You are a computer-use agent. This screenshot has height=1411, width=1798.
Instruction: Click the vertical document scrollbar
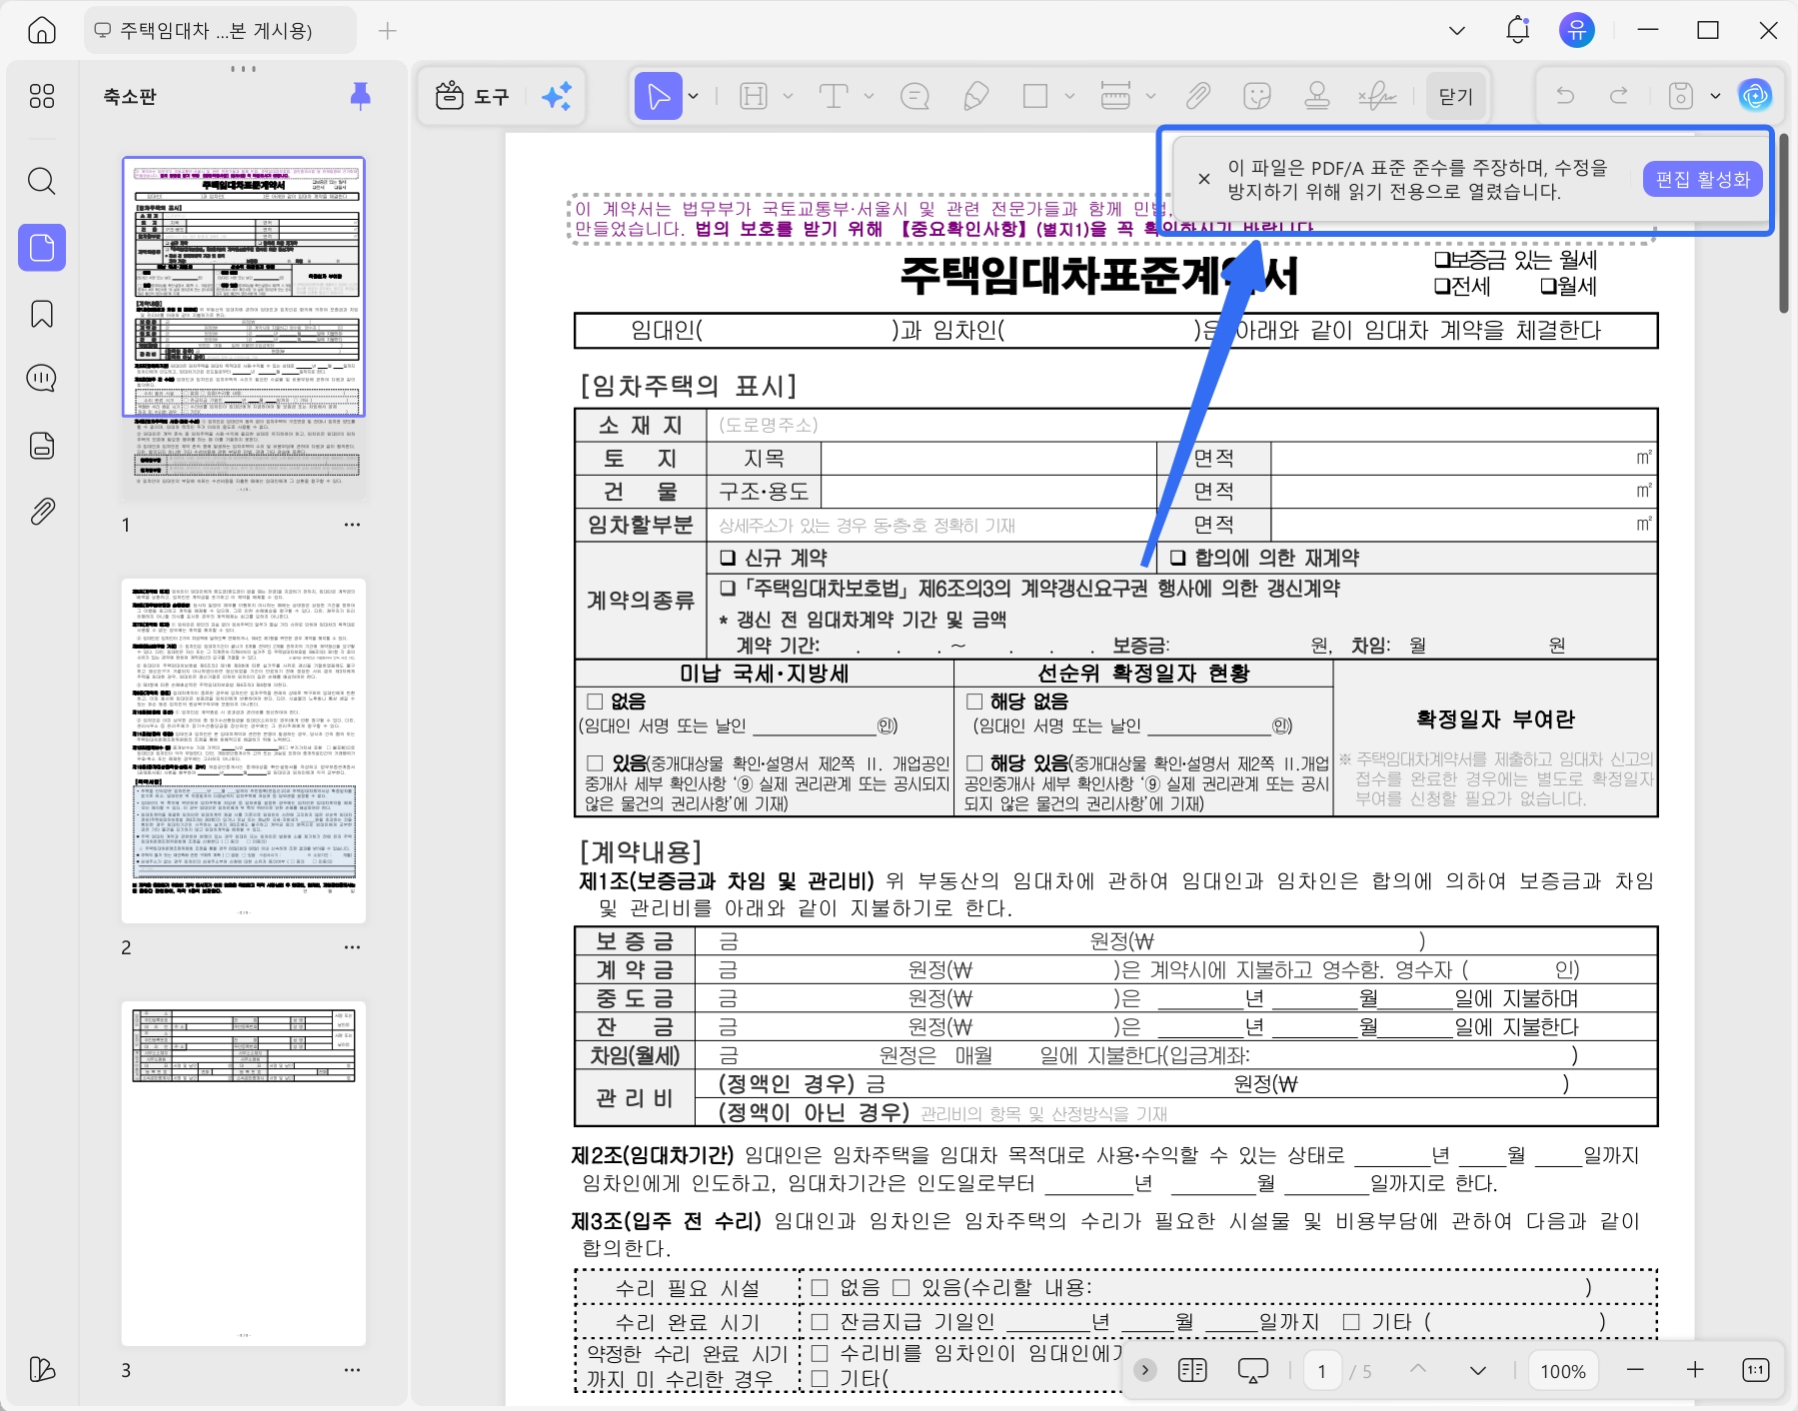pyautogui.click(x=1783, y=222)
